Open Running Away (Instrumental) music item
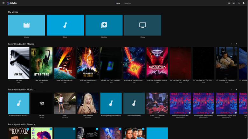 click(x=111, y=103)
